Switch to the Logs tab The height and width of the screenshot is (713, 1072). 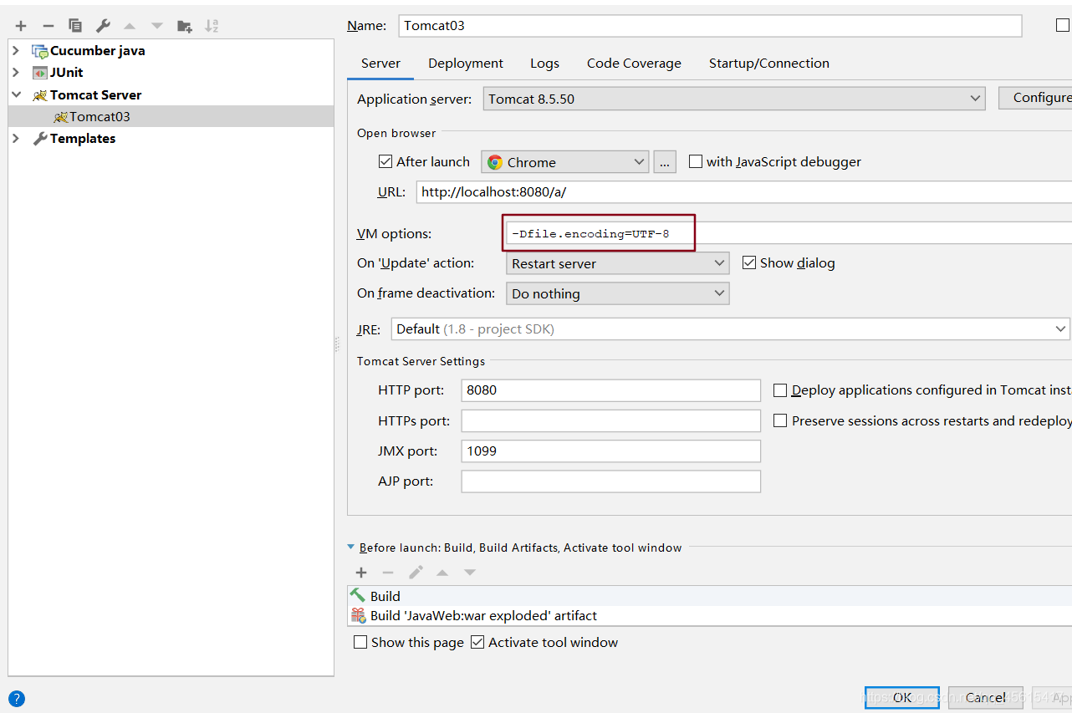pos(544,64)
